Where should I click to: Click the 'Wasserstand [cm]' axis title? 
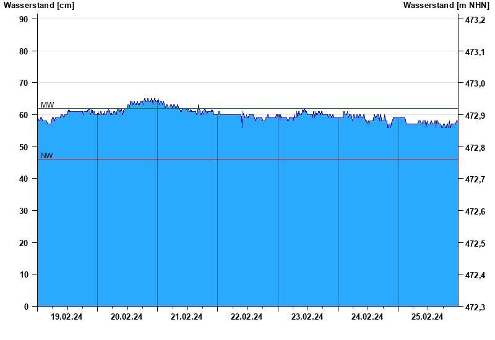pyautogui.click(x=39, y=6)
